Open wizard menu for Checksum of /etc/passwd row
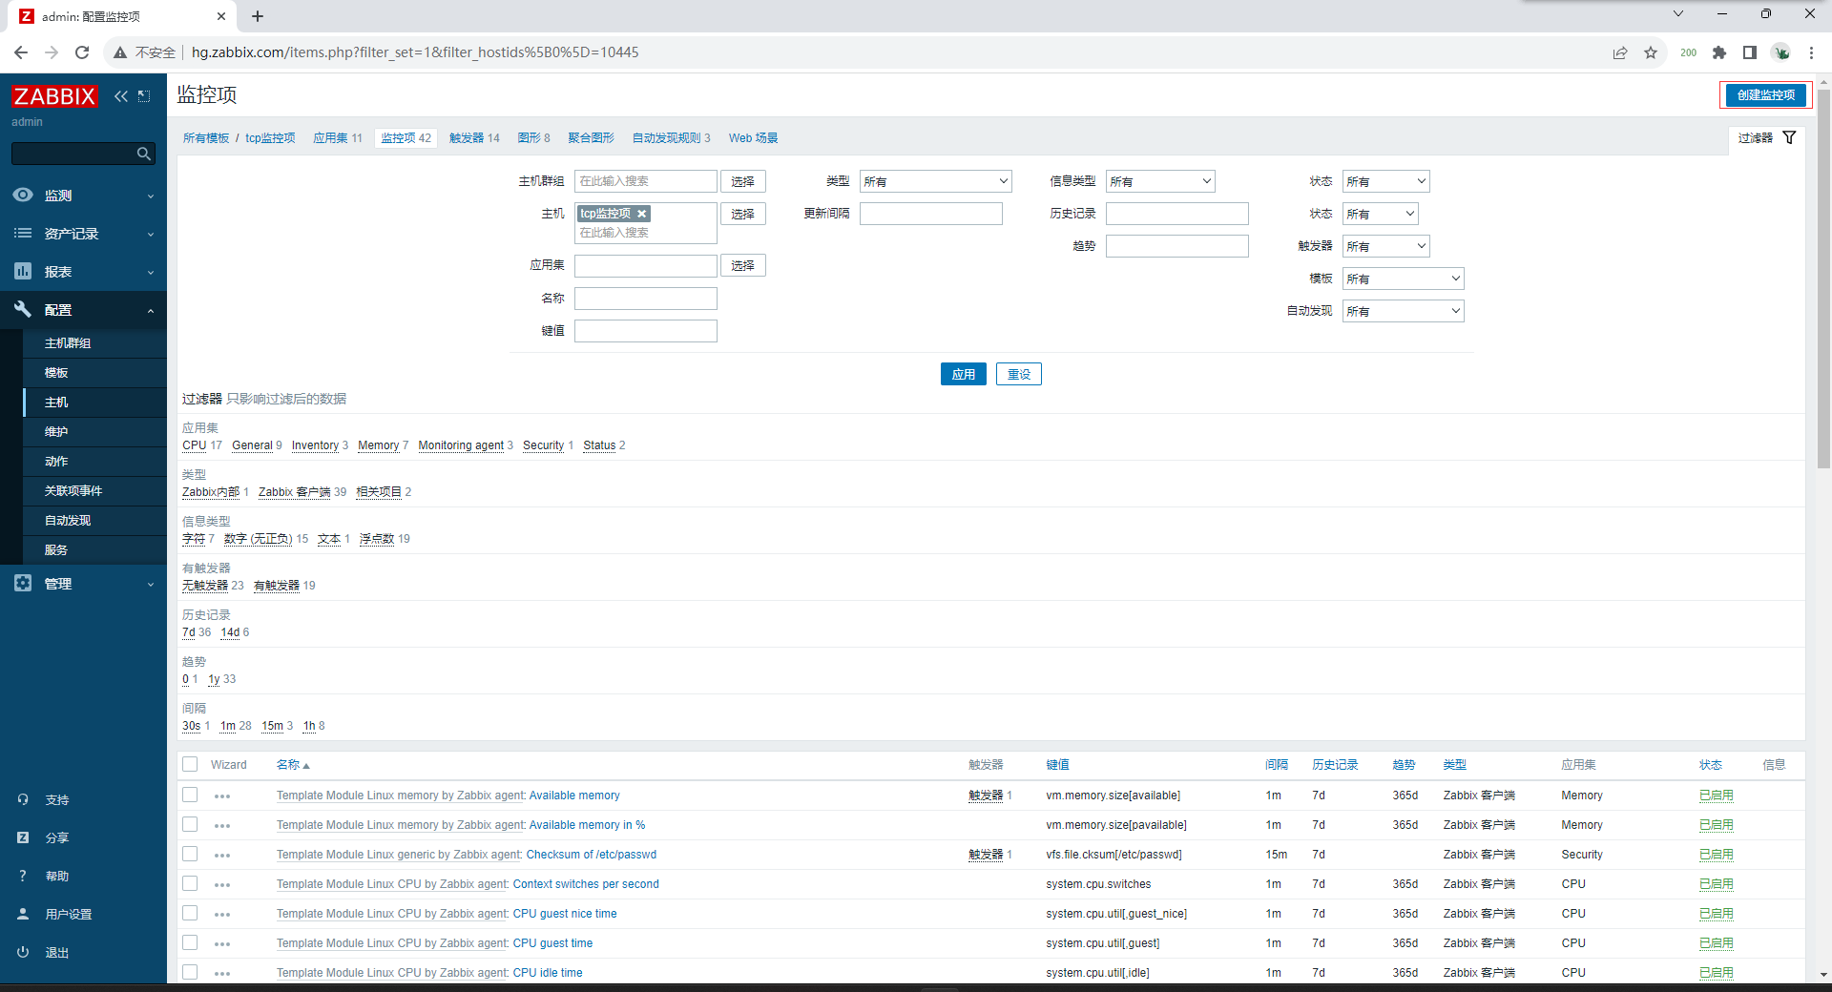This screenshot has width=1832, height=992. click(222, 855)
